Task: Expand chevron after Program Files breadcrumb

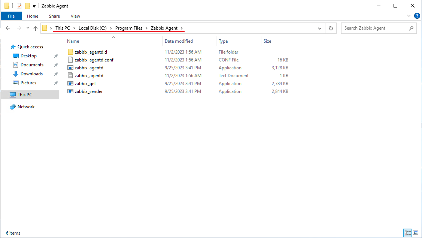Action: (146, 28)
